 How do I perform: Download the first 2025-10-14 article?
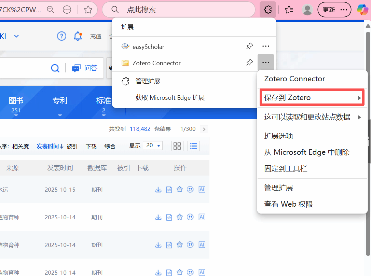158,217
